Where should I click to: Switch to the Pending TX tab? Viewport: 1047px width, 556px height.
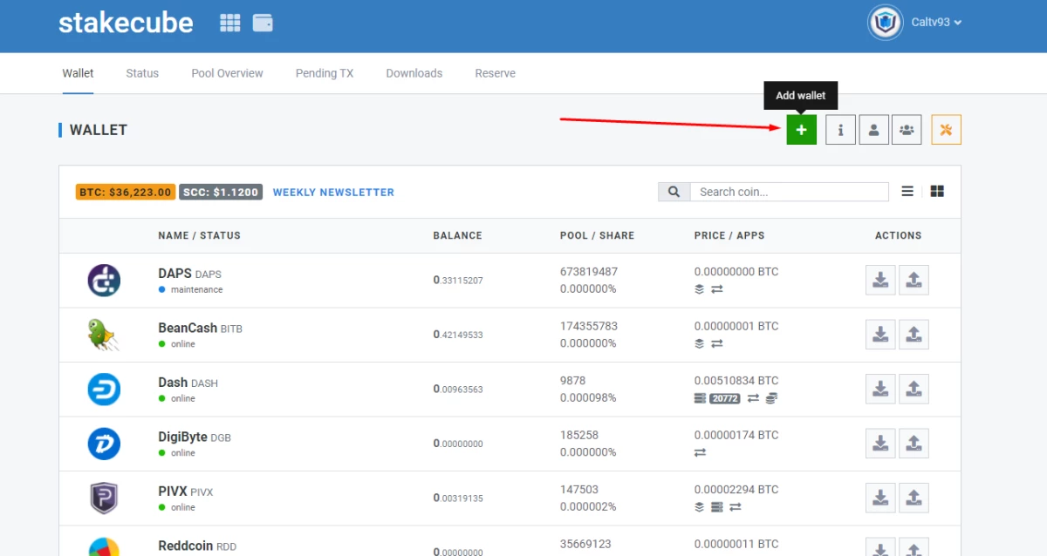(x=325, y=73)
